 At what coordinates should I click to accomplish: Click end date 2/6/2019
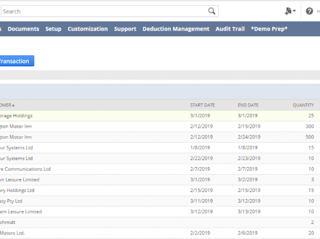pos(247,233)
